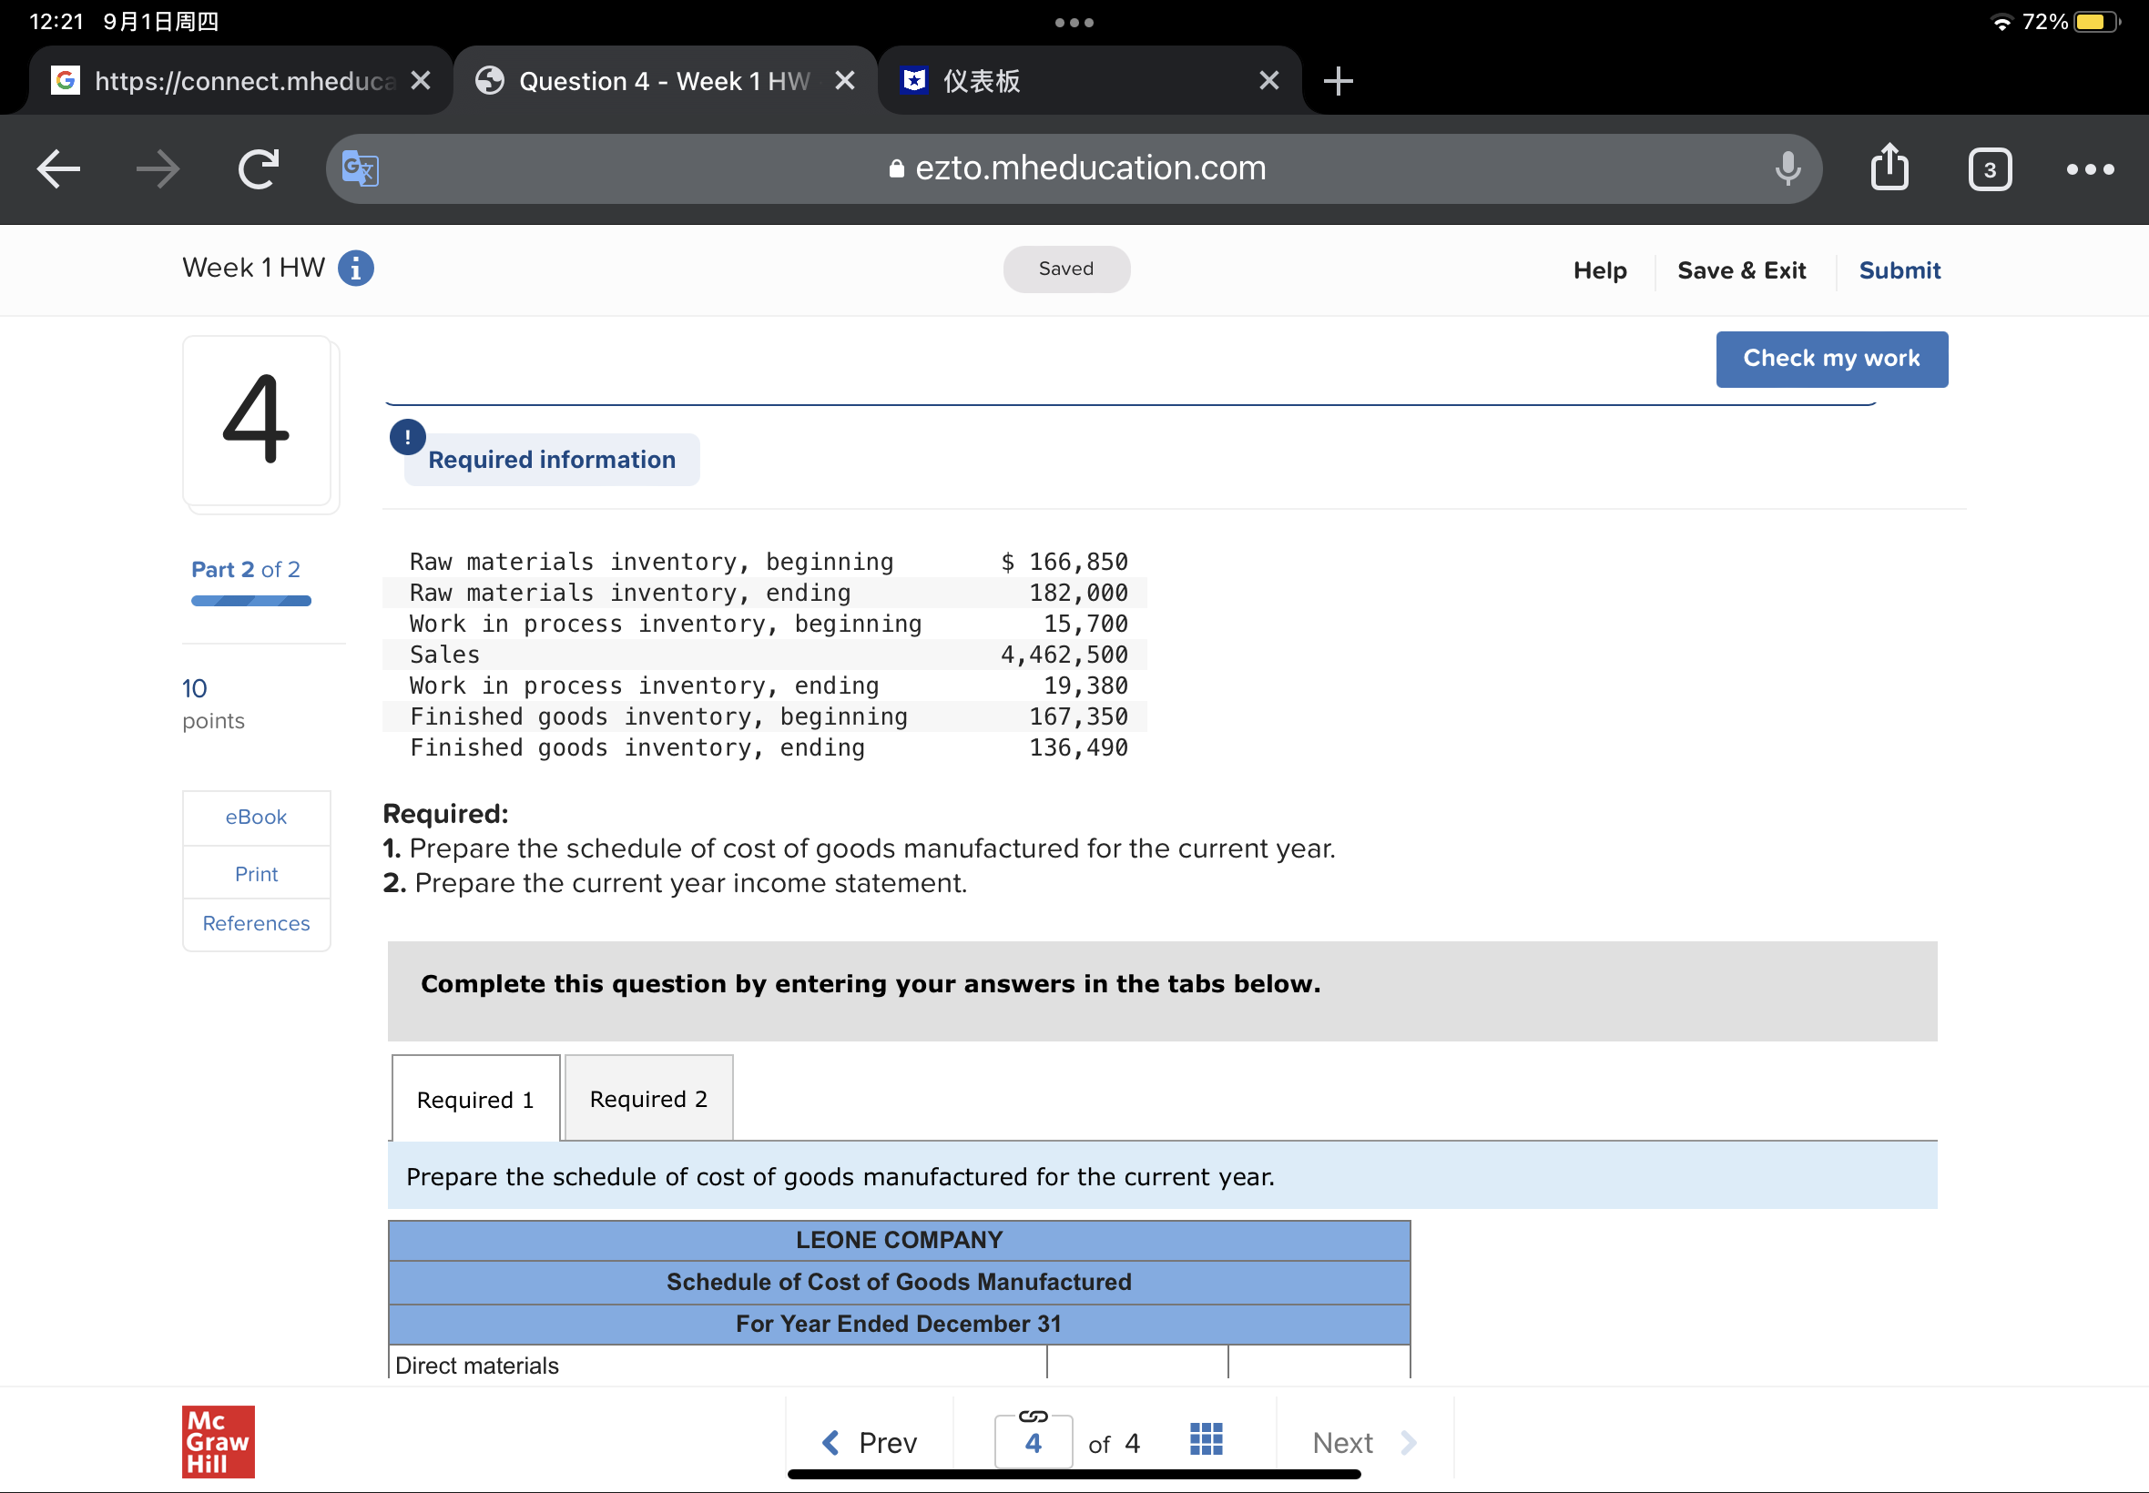2149x1493 pixels.
Task: Click the Part 2 of 2 progress bar
Action: [250, 600]
